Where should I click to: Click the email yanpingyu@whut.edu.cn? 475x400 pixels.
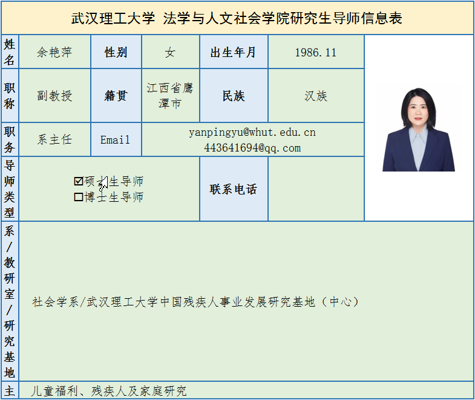coord(252,132)
